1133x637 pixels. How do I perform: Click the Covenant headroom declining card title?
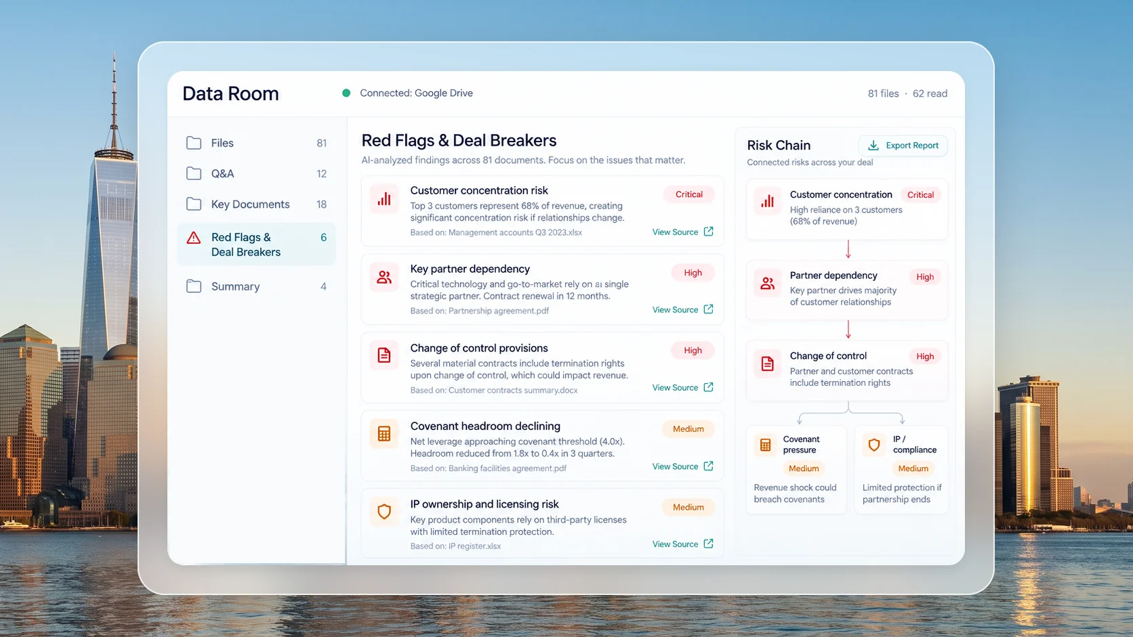coord(485,426)
